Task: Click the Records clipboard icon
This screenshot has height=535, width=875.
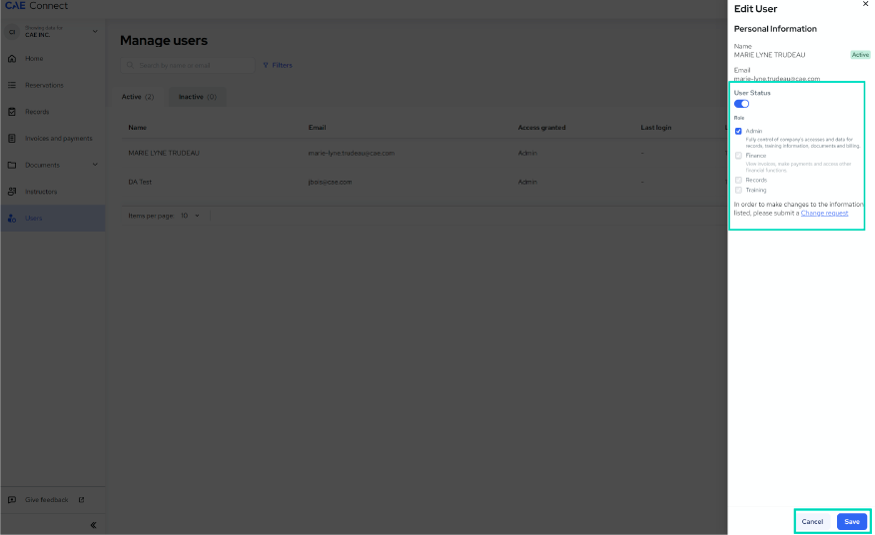Action: 12,112
